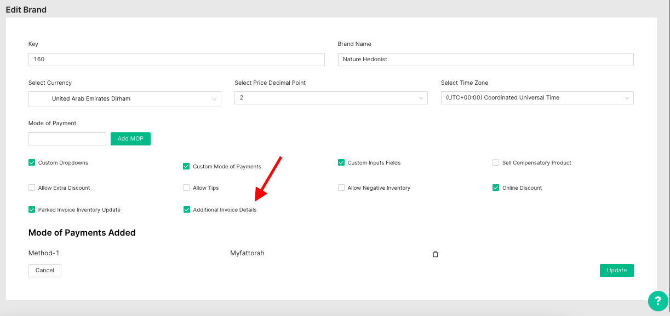Screen dimensions: 670x316
Task: Open the Select Currency dropdown
Action: [x=124, y=99]
